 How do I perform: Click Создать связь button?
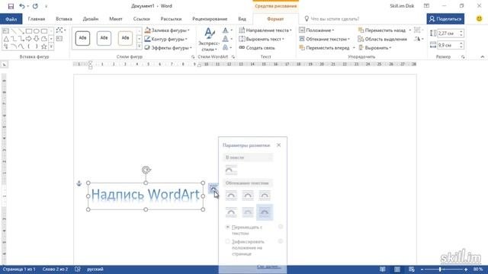[x=257, y=48]
